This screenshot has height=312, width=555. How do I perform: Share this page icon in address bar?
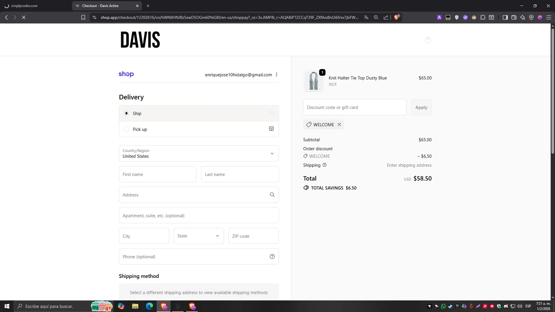coord(386,17)
